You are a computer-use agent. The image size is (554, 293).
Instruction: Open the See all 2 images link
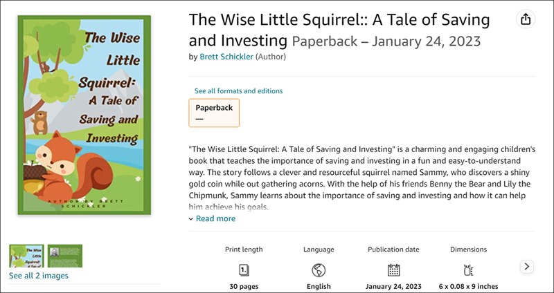[x=39, y=276]
